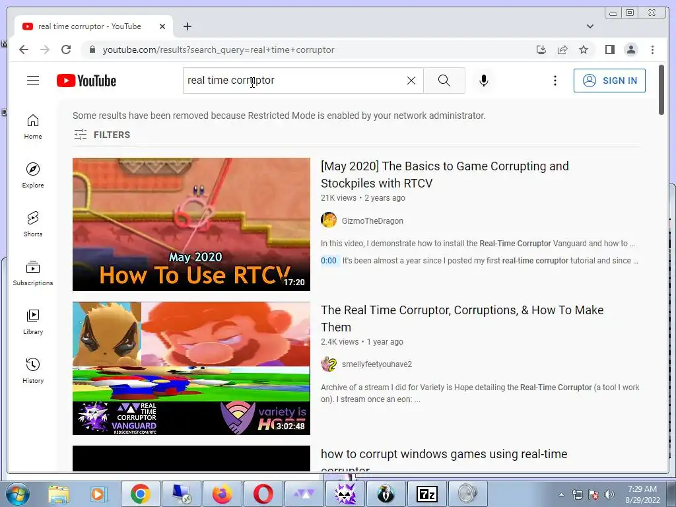Go forward in browser history
Screen dimensions: 676x507
45,50
